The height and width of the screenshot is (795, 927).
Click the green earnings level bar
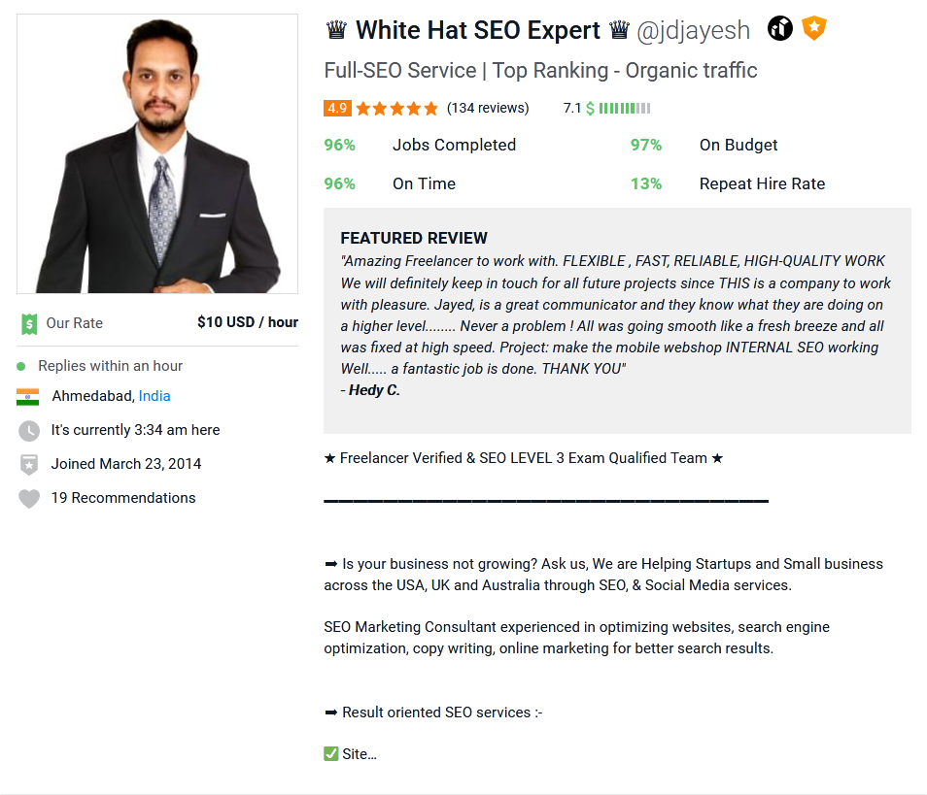coord(624,108)
